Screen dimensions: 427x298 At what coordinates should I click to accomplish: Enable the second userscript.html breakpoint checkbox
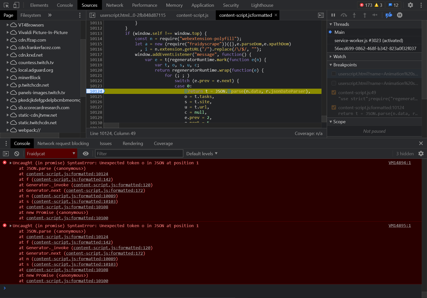pyautogui.click(x=334, y=83)
